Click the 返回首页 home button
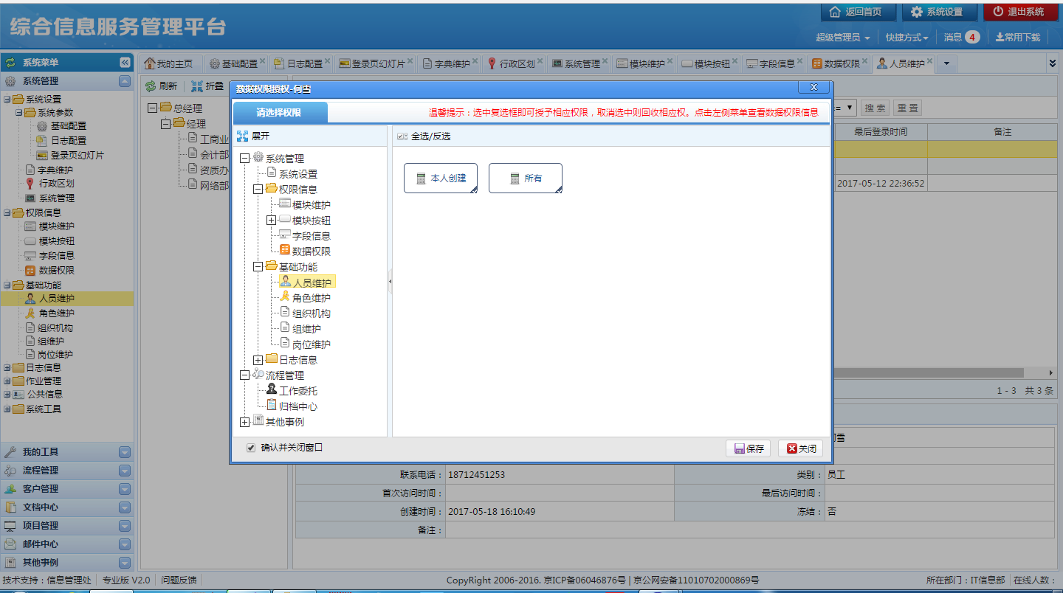 click(x=858, y=12)
